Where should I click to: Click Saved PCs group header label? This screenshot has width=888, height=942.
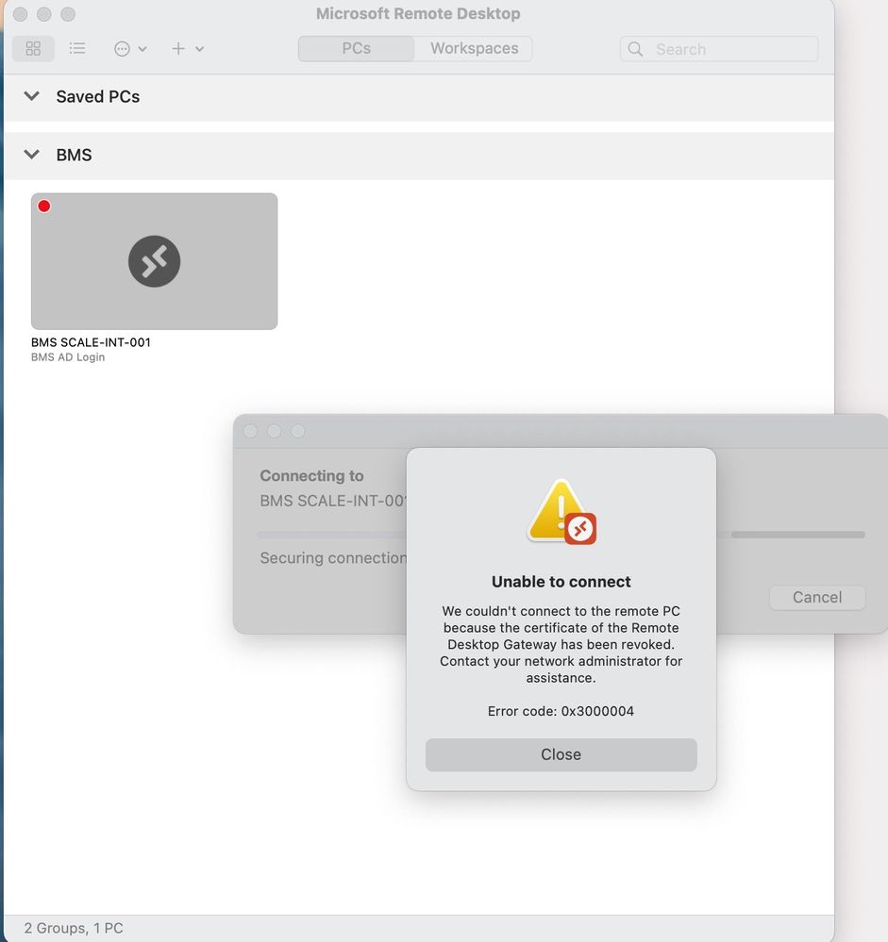(98, 97)
